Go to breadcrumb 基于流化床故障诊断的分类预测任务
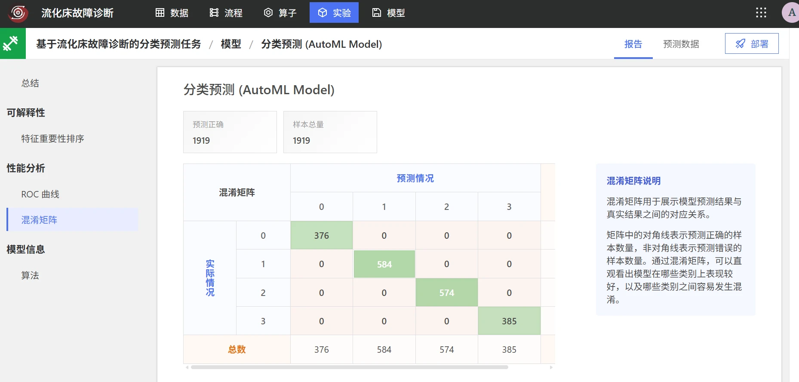Screen dimensions: 799x382 119,44
